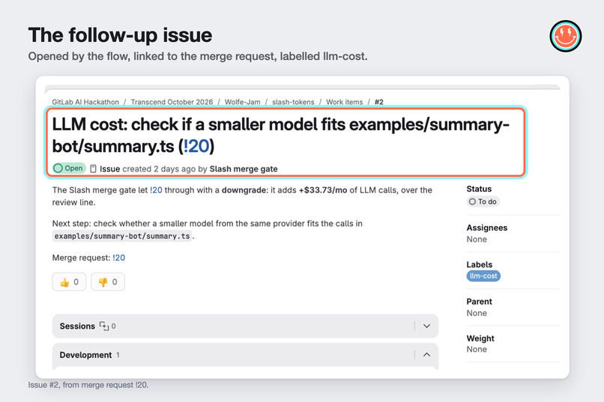Viewport: 604px width, 402px height.
Task: Click examples/summary-bot/summary.ts inline code
Action: coord(122,237)
